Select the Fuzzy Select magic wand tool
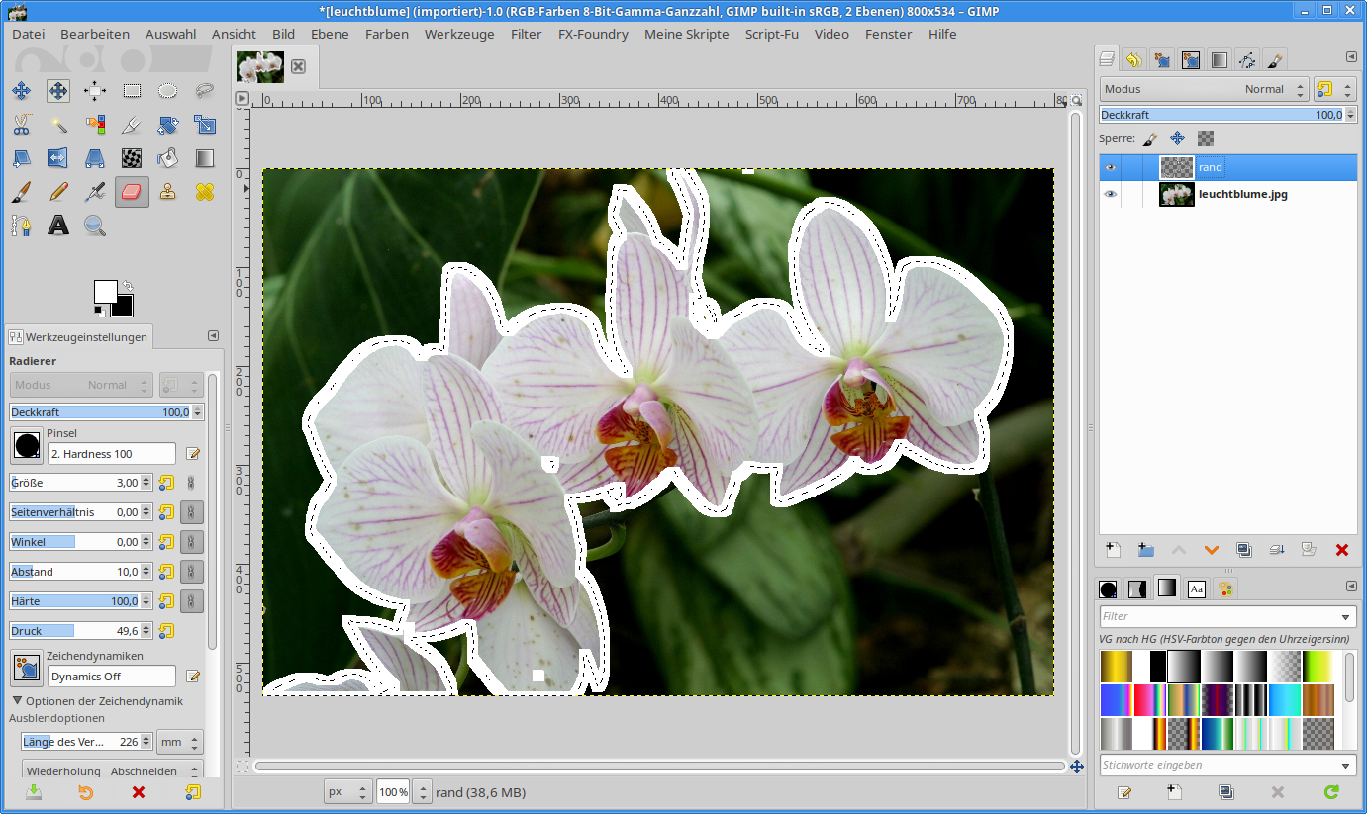 58,125
